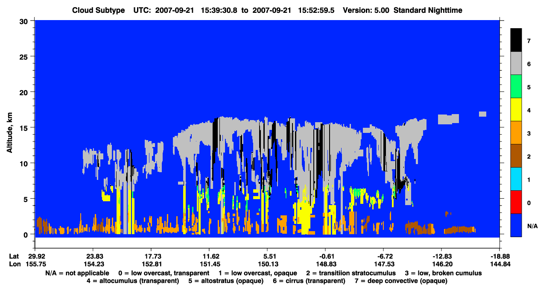The image size is (555, 285).
Task: Click latitude value -12.83
Action: [x=441, y=256]
